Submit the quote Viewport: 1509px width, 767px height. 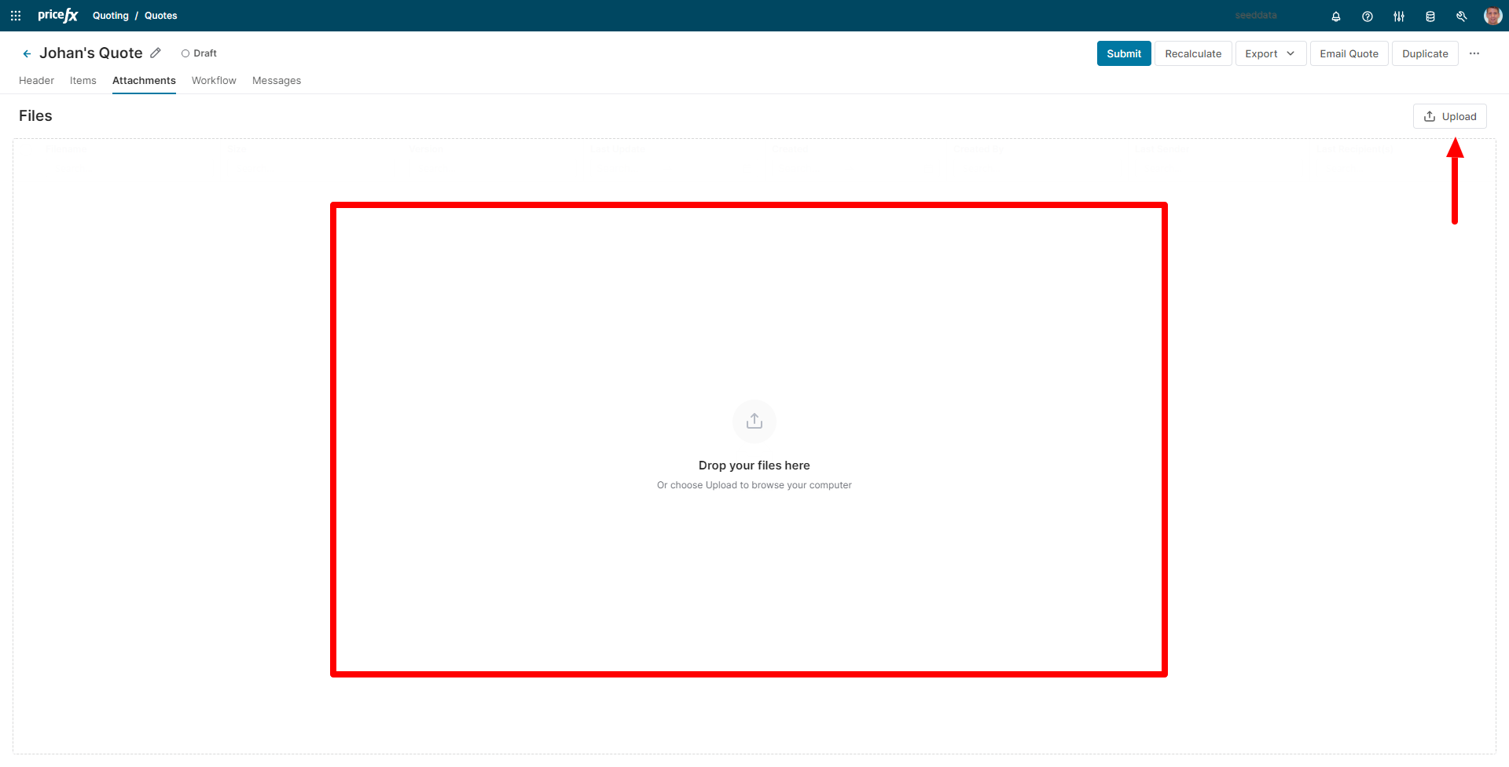pos(1123,53)
